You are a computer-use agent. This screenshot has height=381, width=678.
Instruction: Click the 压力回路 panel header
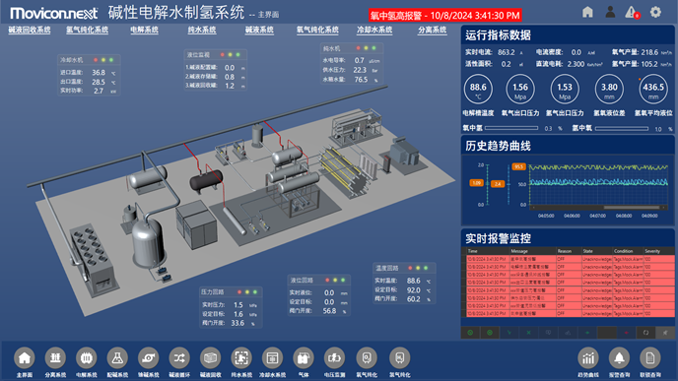click(231, 292)
